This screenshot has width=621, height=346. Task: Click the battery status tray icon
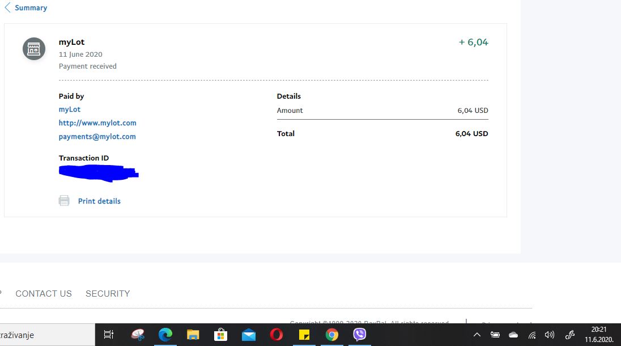495,335
